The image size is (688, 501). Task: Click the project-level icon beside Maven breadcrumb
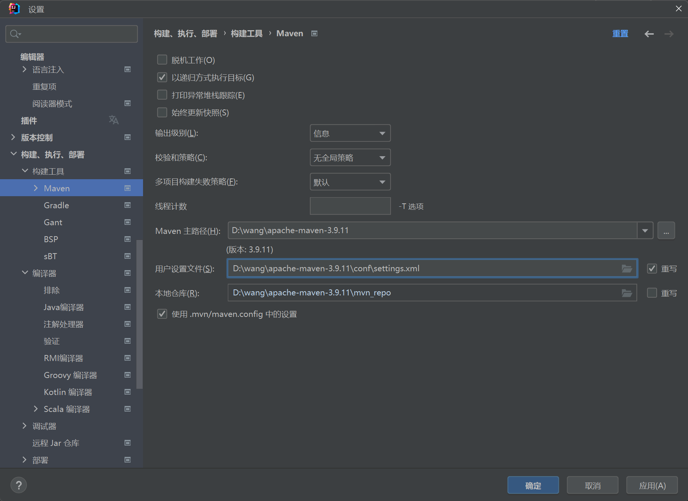coord(314,34)
